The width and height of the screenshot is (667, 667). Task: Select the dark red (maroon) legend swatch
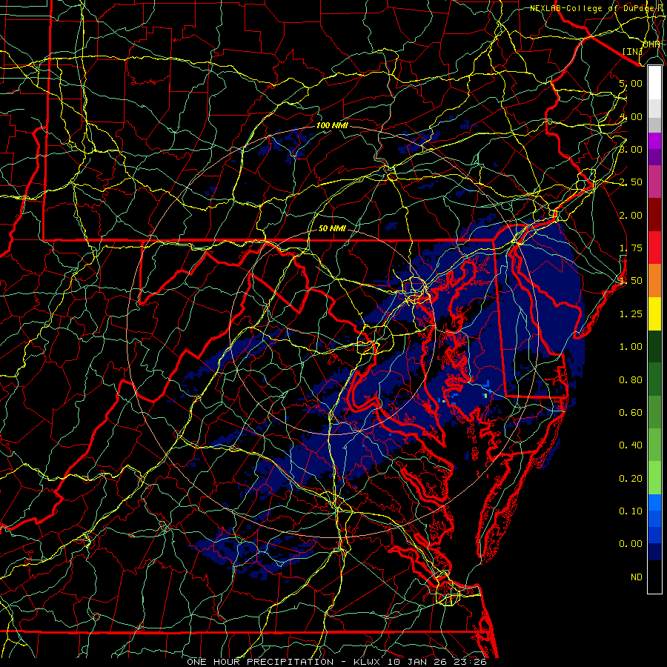[x=654, y=215]
